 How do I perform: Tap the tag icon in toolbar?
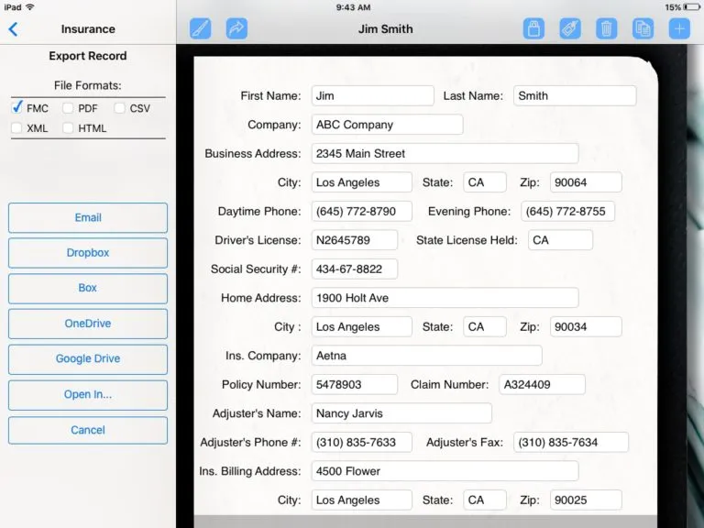click(570, 28)
